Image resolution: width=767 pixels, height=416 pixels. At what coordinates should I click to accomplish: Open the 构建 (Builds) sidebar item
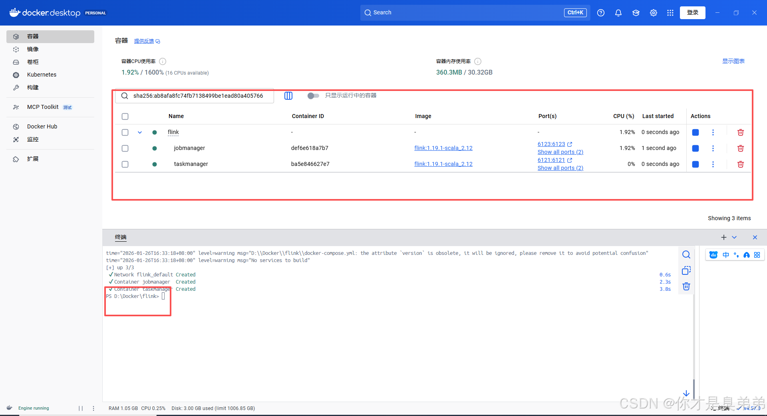click(x=50, y=87)
